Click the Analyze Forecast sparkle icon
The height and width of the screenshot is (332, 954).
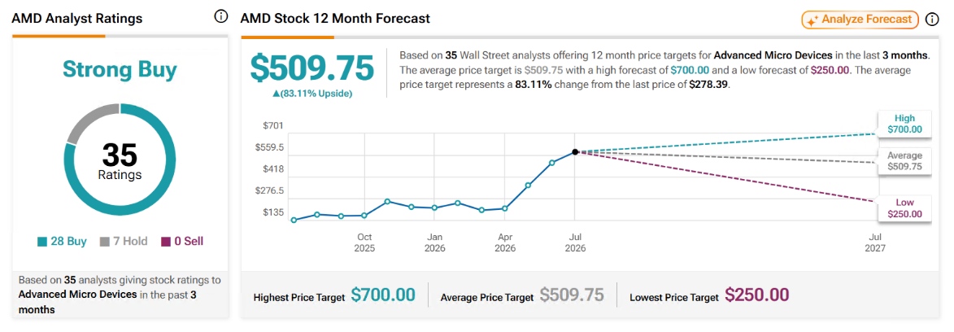tap(812, 20)
